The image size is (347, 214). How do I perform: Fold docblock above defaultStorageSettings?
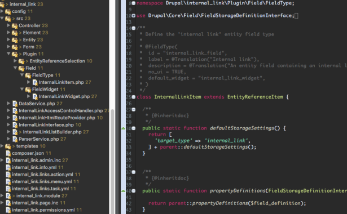click(x=134, y=110)
